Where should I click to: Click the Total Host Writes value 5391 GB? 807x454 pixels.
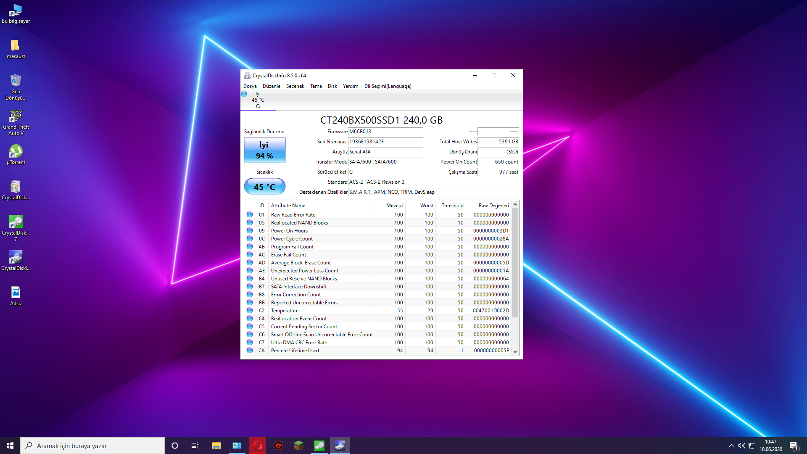point(498,142)
